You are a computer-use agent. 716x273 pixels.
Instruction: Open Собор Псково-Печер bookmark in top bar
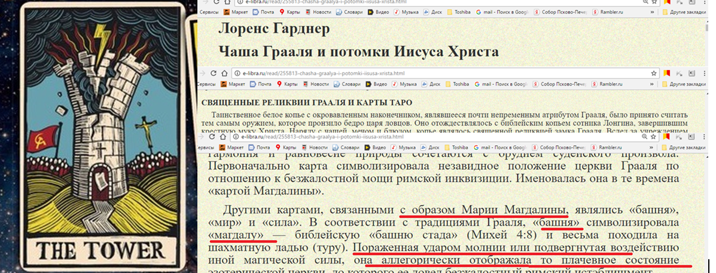[560, 13]
